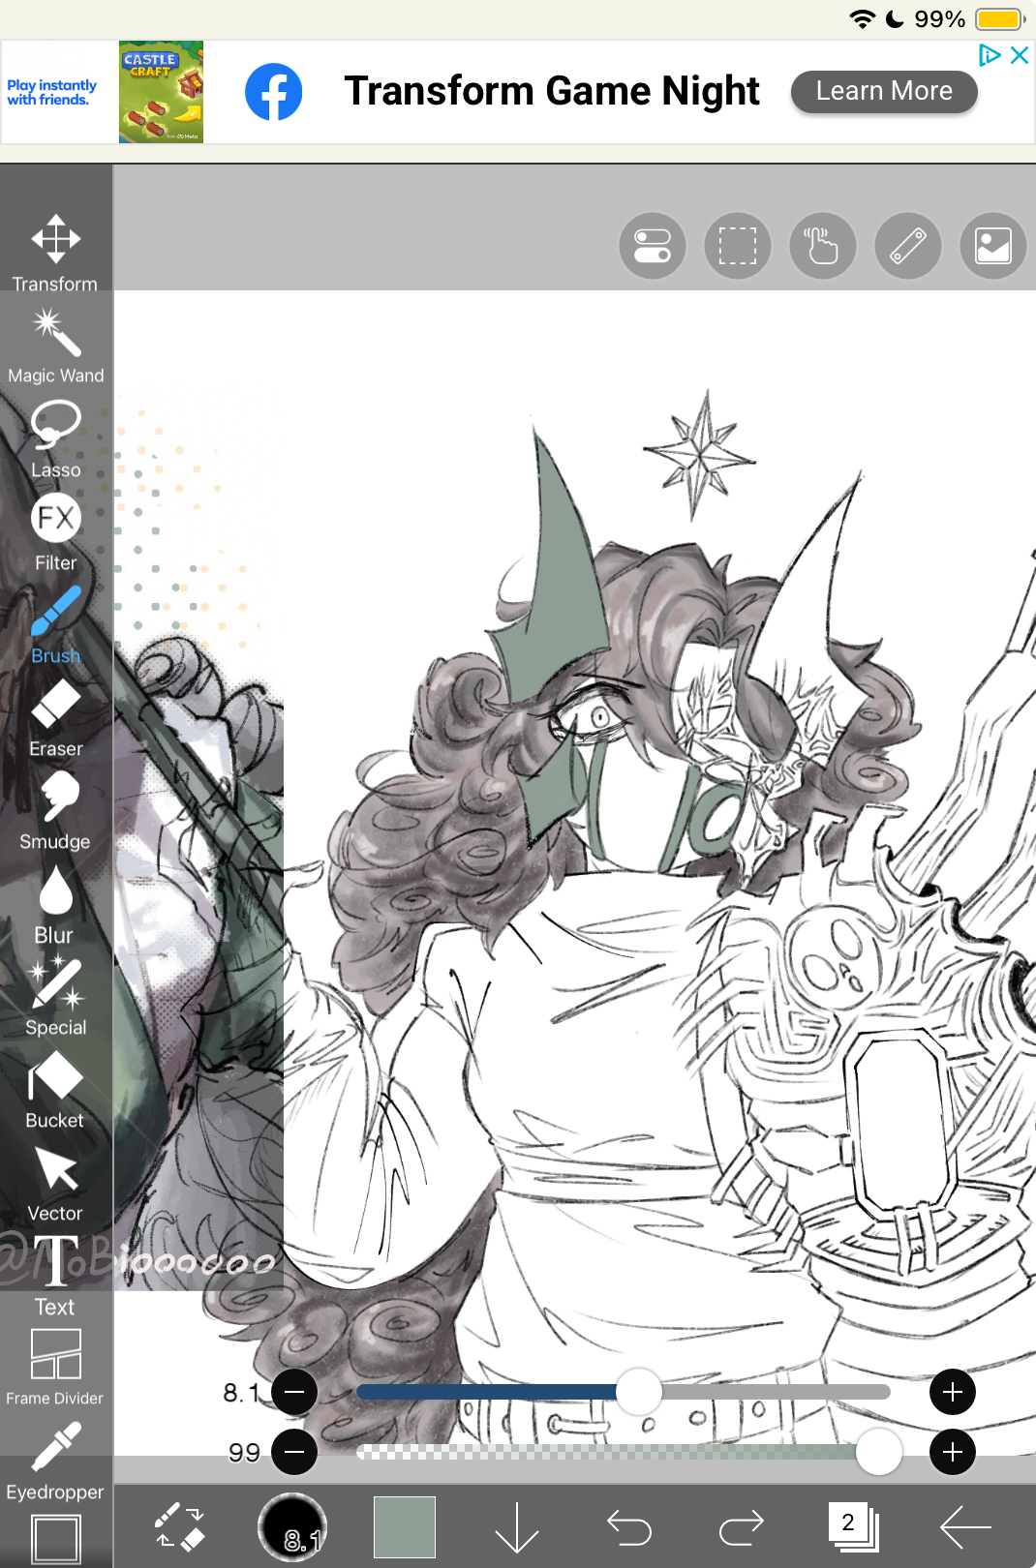Open the Text tool

click(55, 1275)
